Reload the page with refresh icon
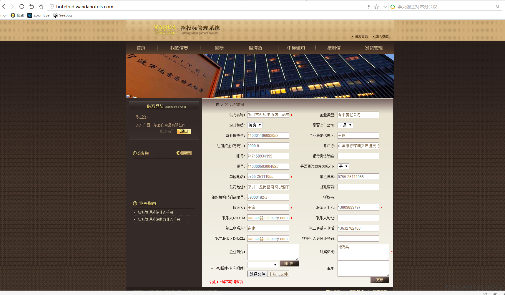505x295 pixels. pos(22,6)
